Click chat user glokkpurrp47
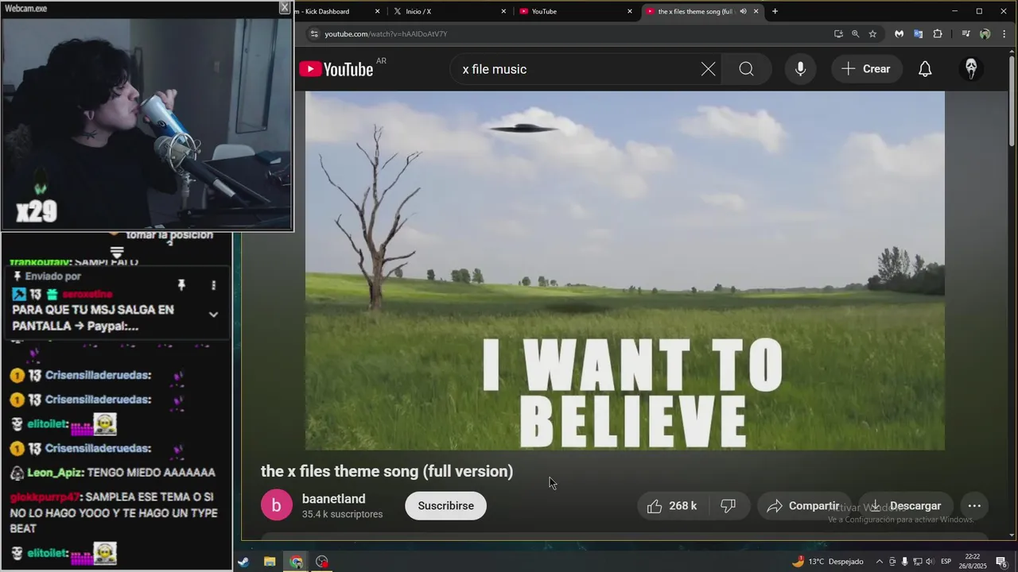The width and height of the screenshot is (1018, 572). click(x=45, y=497)
